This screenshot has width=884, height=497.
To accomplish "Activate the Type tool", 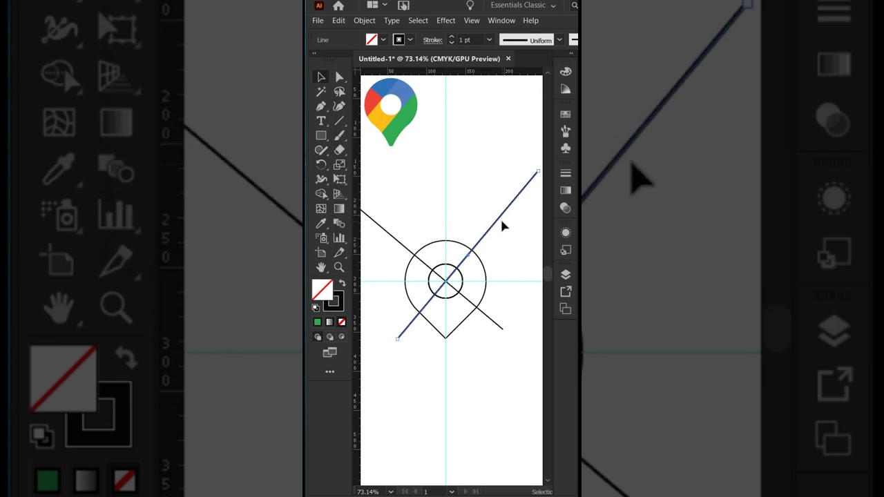I will [321, 121].
